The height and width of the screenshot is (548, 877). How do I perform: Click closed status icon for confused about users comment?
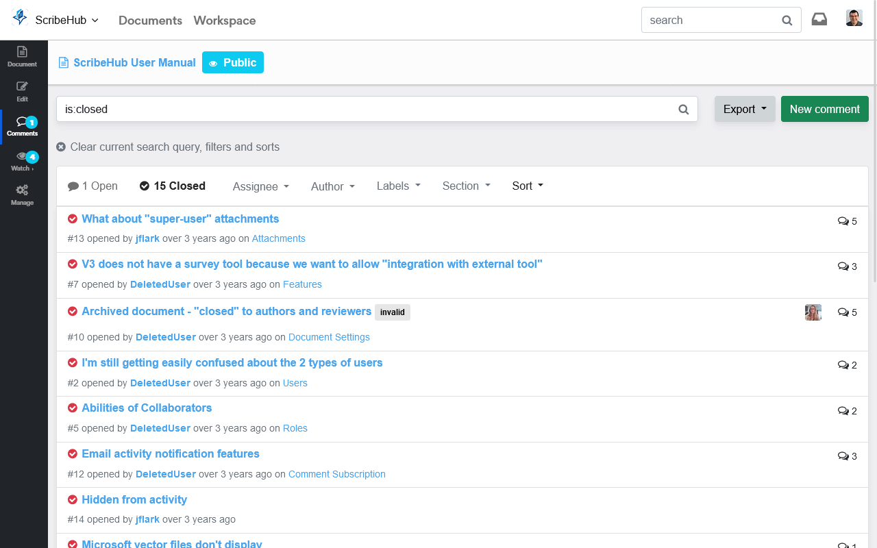[x=73, y=362]
